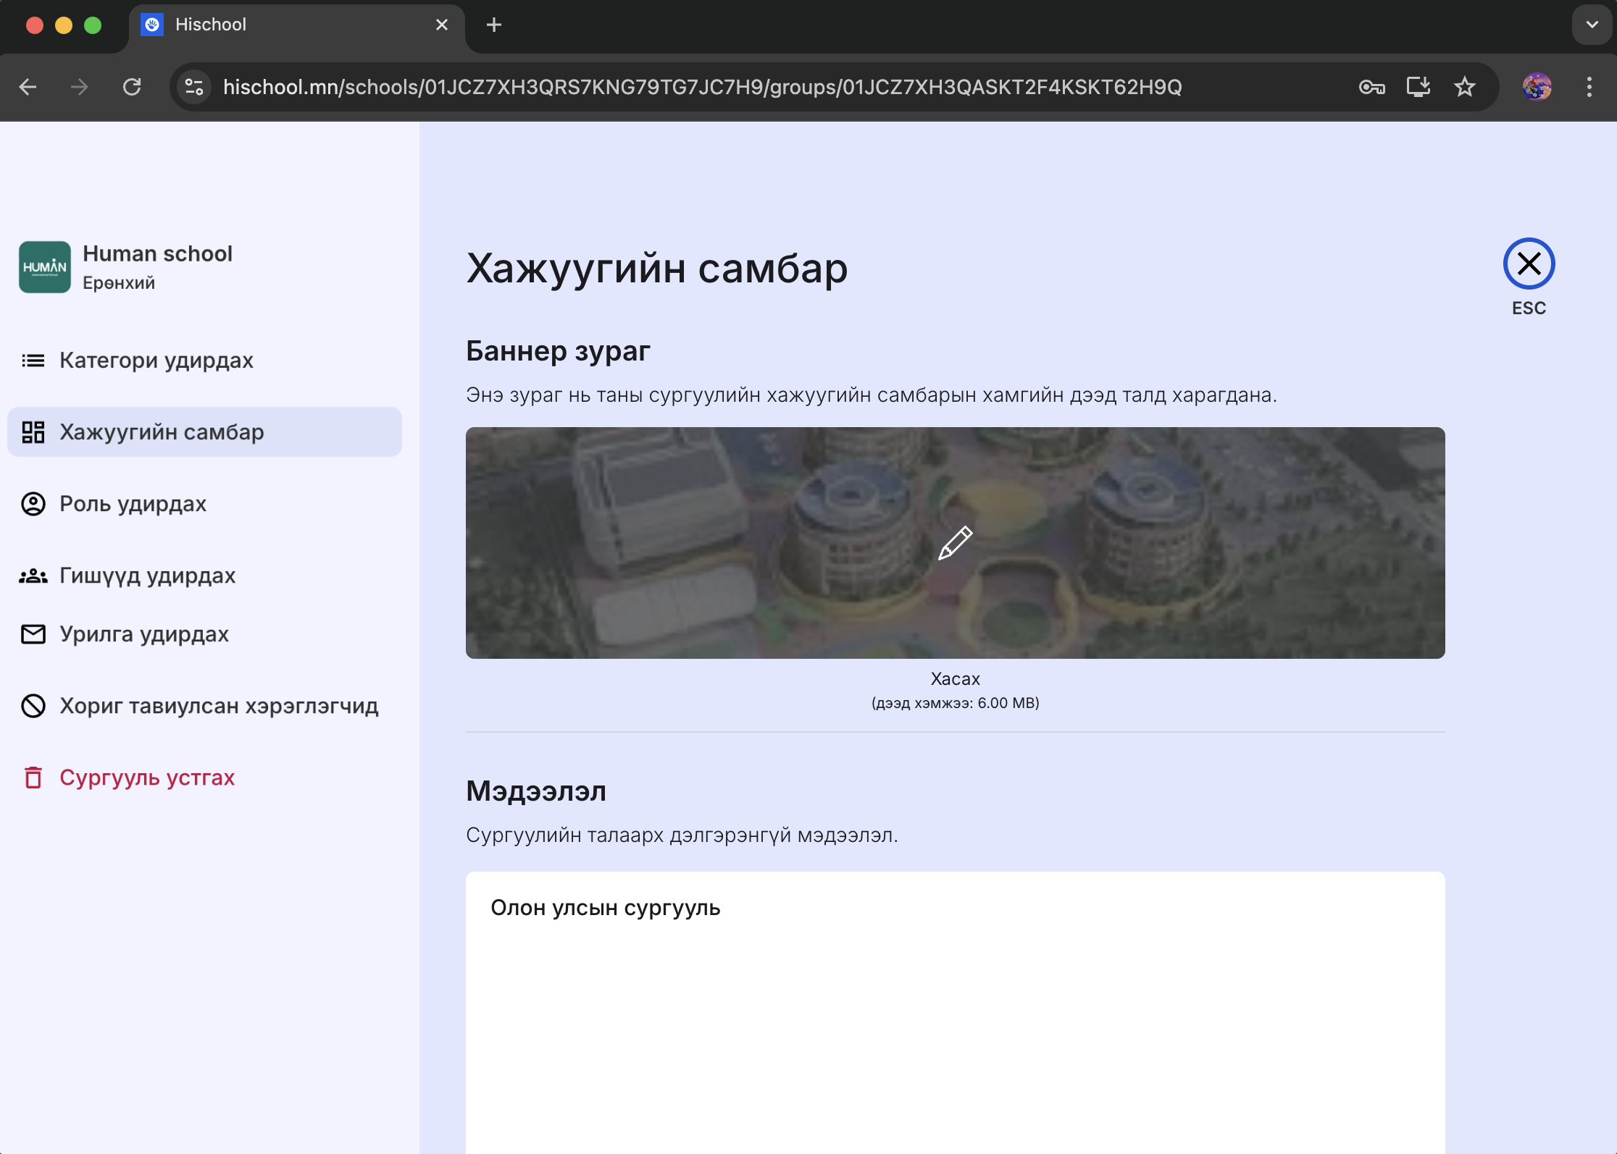The height and width of the screenshot is (1154, 1617).
Task: Bookmark this page with the star icon
Action: pyautogui.click(x=1464, y=88)
